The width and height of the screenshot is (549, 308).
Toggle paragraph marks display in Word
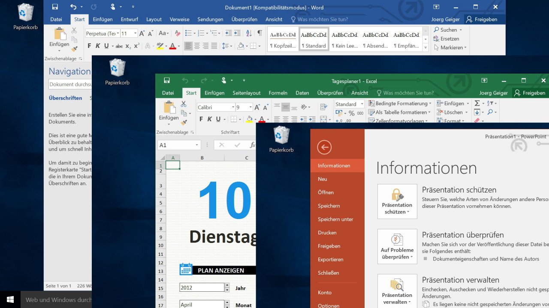[260, 33]
